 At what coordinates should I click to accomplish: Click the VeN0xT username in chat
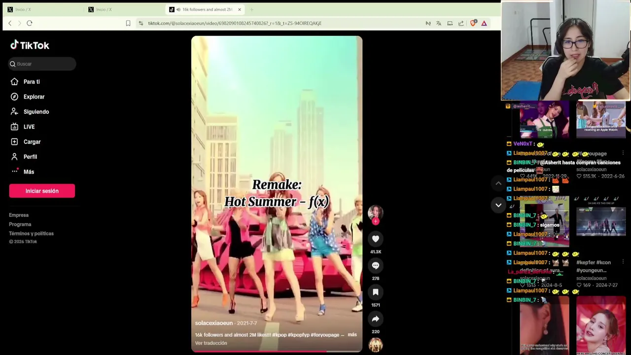pos(523,144)
